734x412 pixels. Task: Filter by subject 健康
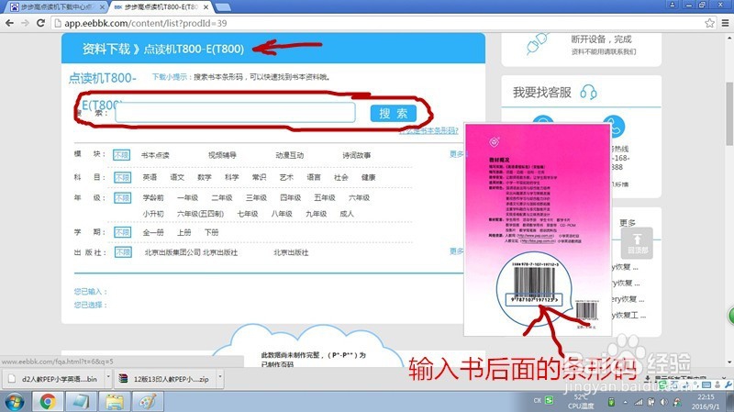[369, 177]
